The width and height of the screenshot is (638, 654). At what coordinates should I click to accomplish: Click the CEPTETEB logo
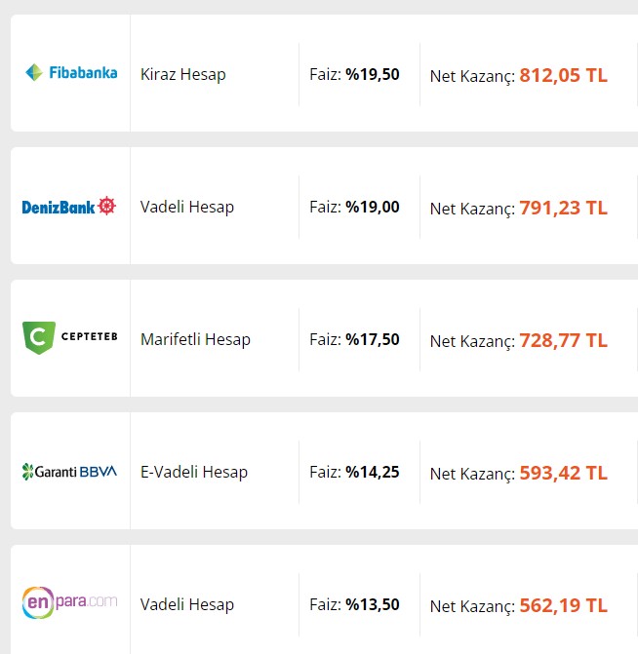pyautogui.click(x=69, y=337)
